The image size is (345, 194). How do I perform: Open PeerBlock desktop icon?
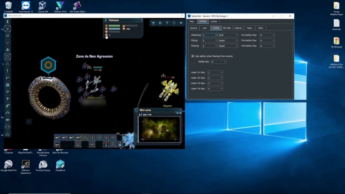[60, 166]
